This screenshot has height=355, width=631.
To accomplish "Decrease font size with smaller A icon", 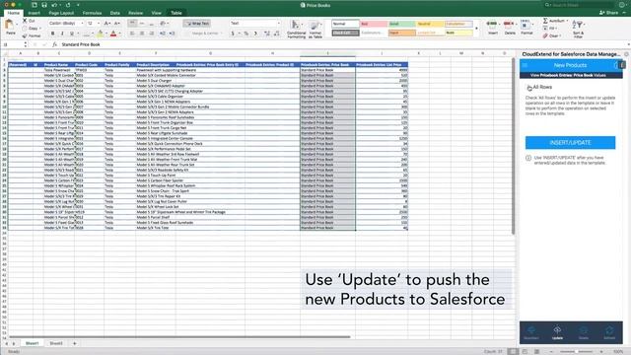I will (116, 24).
